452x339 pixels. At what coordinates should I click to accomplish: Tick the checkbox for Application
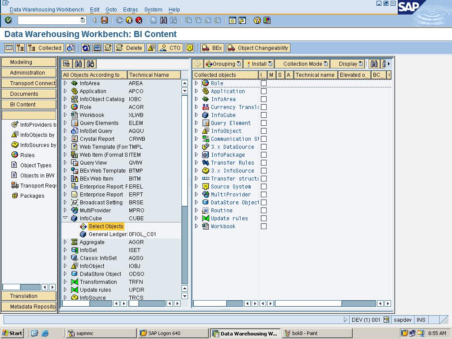[264, 91]
